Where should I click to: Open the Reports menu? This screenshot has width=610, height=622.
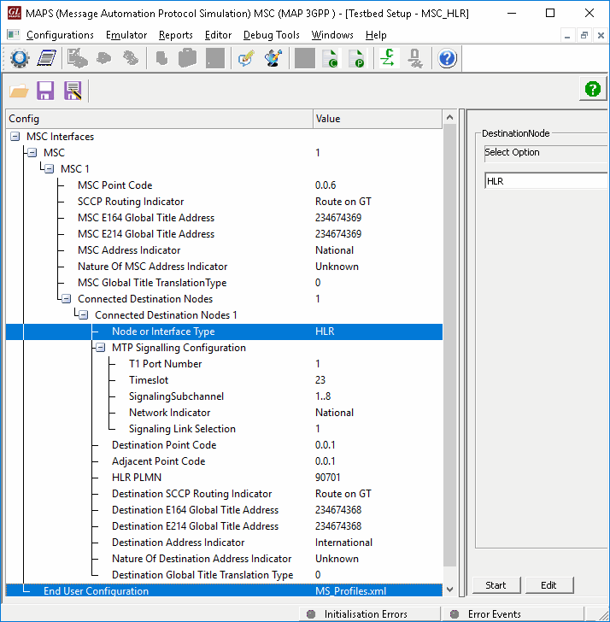pos(175,35)
